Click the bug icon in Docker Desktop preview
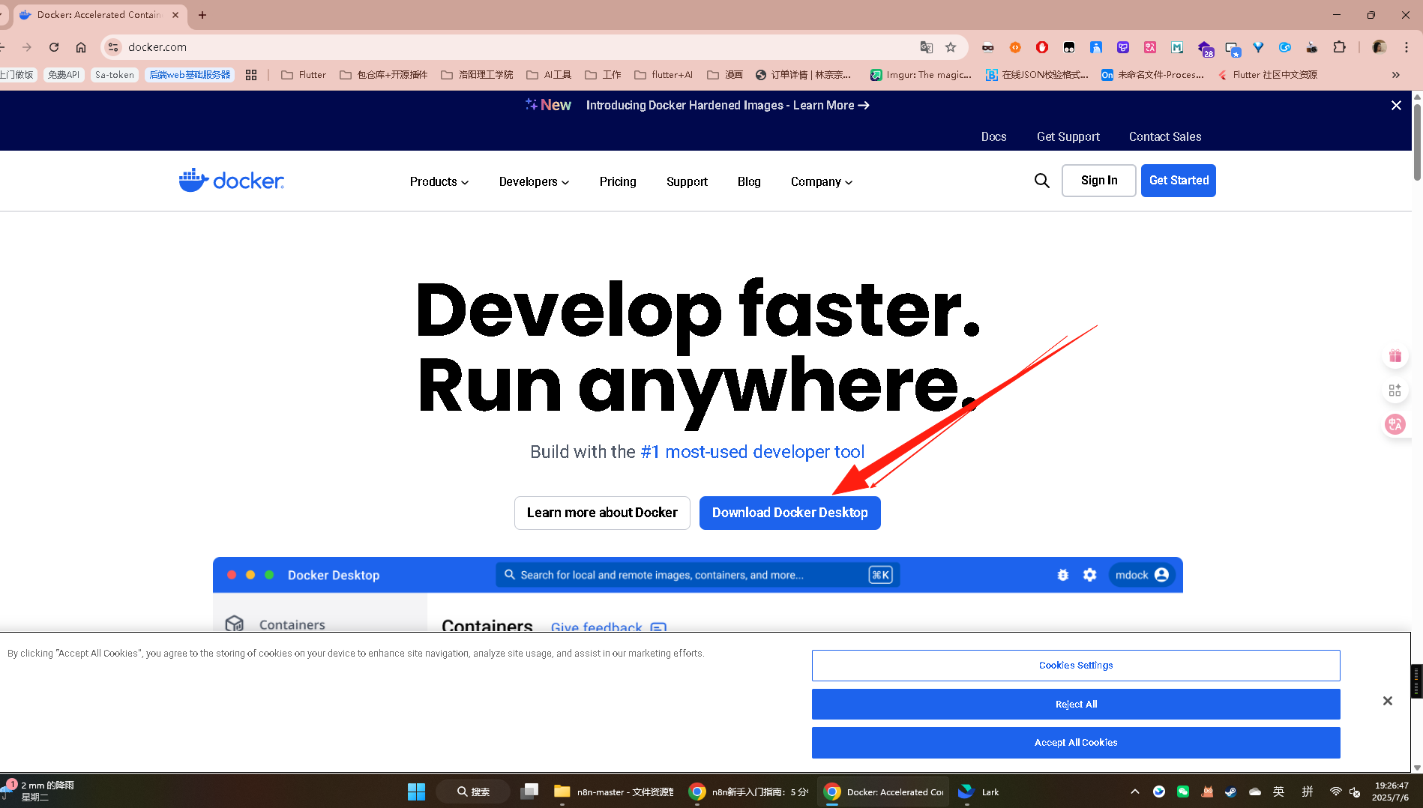The width and height of the screenshot is (1423, 808). click(x=1062, y=575)
